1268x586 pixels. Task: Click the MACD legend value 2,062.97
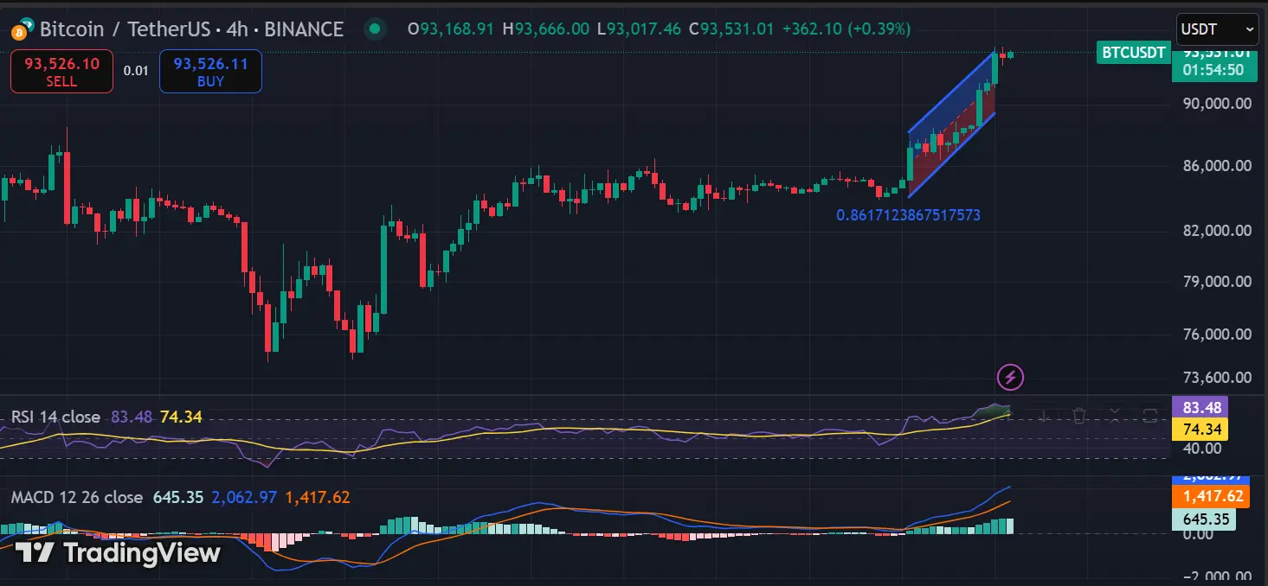pyautogui.click(x=243, y=497)
